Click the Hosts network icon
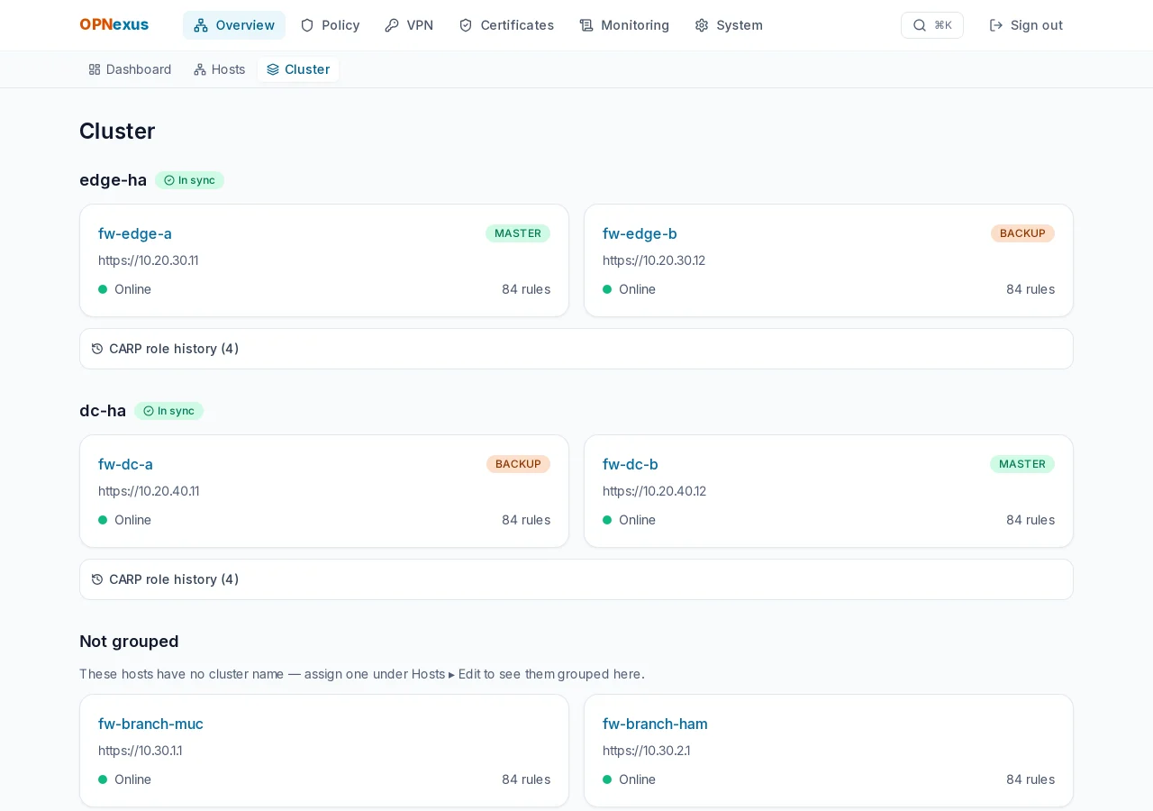The width and height of the screenshot is (1153, 811). click(200, 69)
